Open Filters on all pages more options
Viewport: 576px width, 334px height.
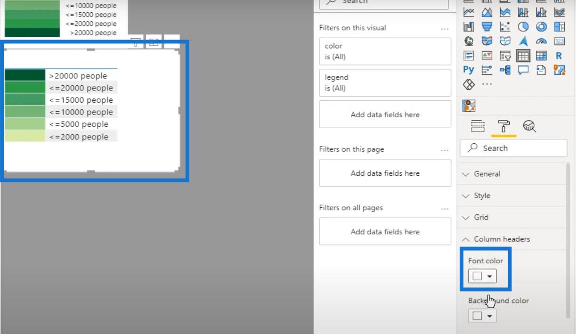(445, 209)
